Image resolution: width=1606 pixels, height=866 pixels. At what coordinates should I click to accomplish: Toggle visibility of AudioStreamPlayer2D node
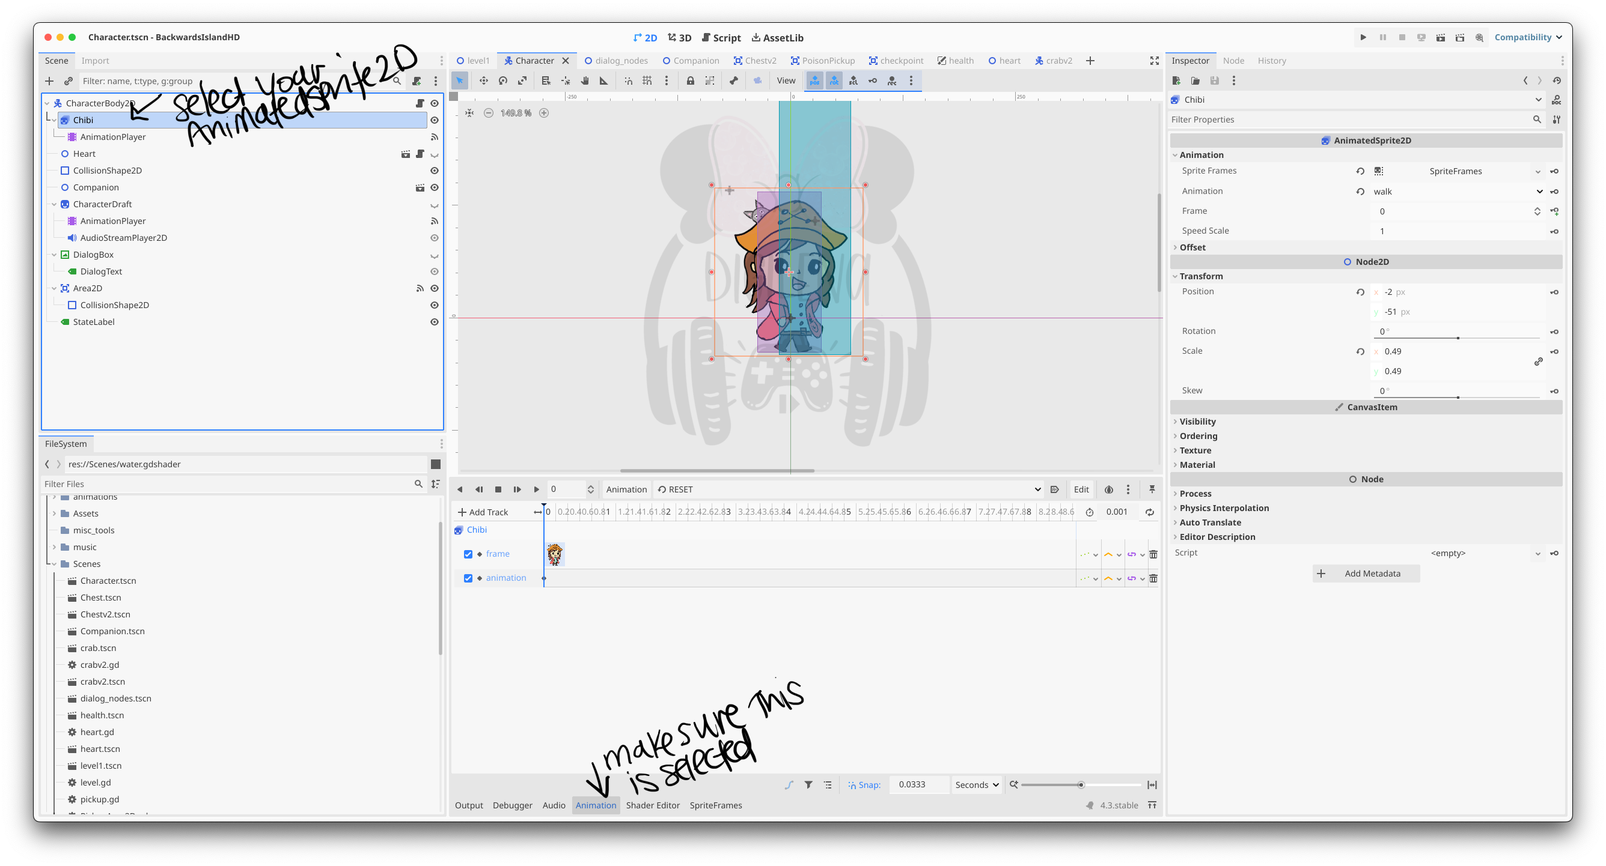[435, 238]
